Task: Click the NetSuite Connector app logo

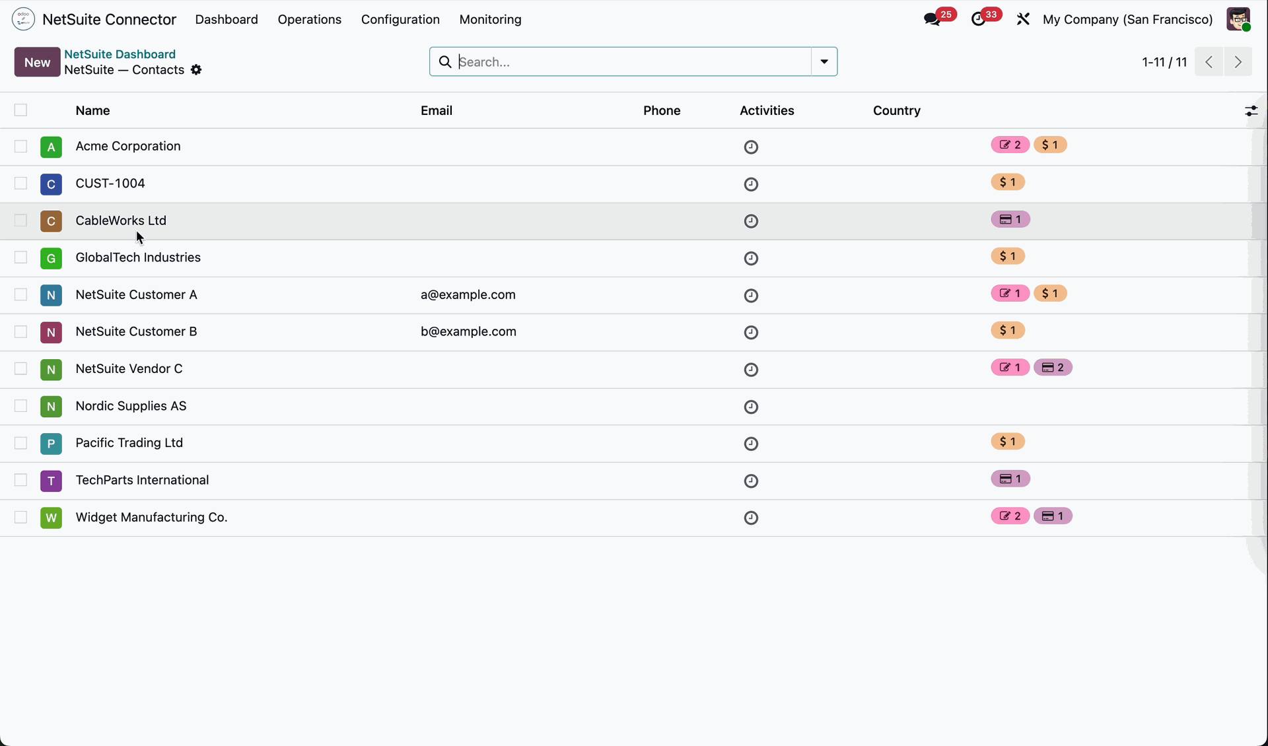Action: [x=23, y=19]
